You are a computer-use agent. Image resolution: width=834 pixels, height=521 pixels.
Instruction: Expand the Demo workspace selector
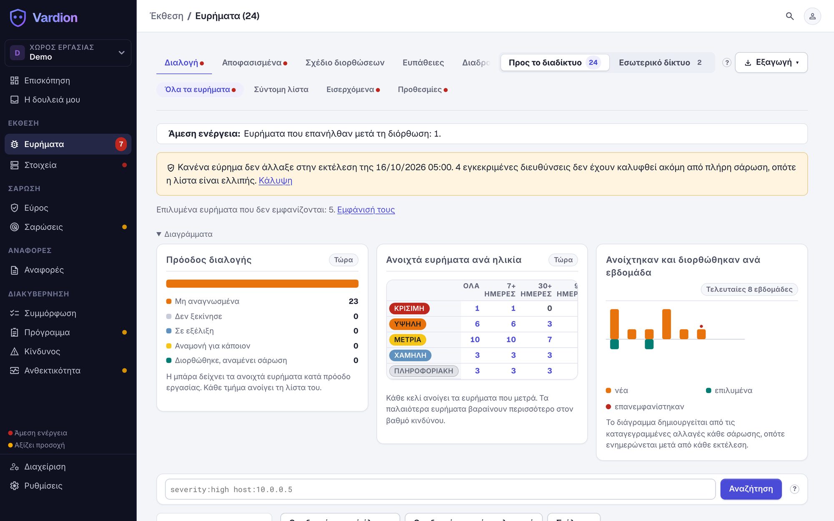68,53
